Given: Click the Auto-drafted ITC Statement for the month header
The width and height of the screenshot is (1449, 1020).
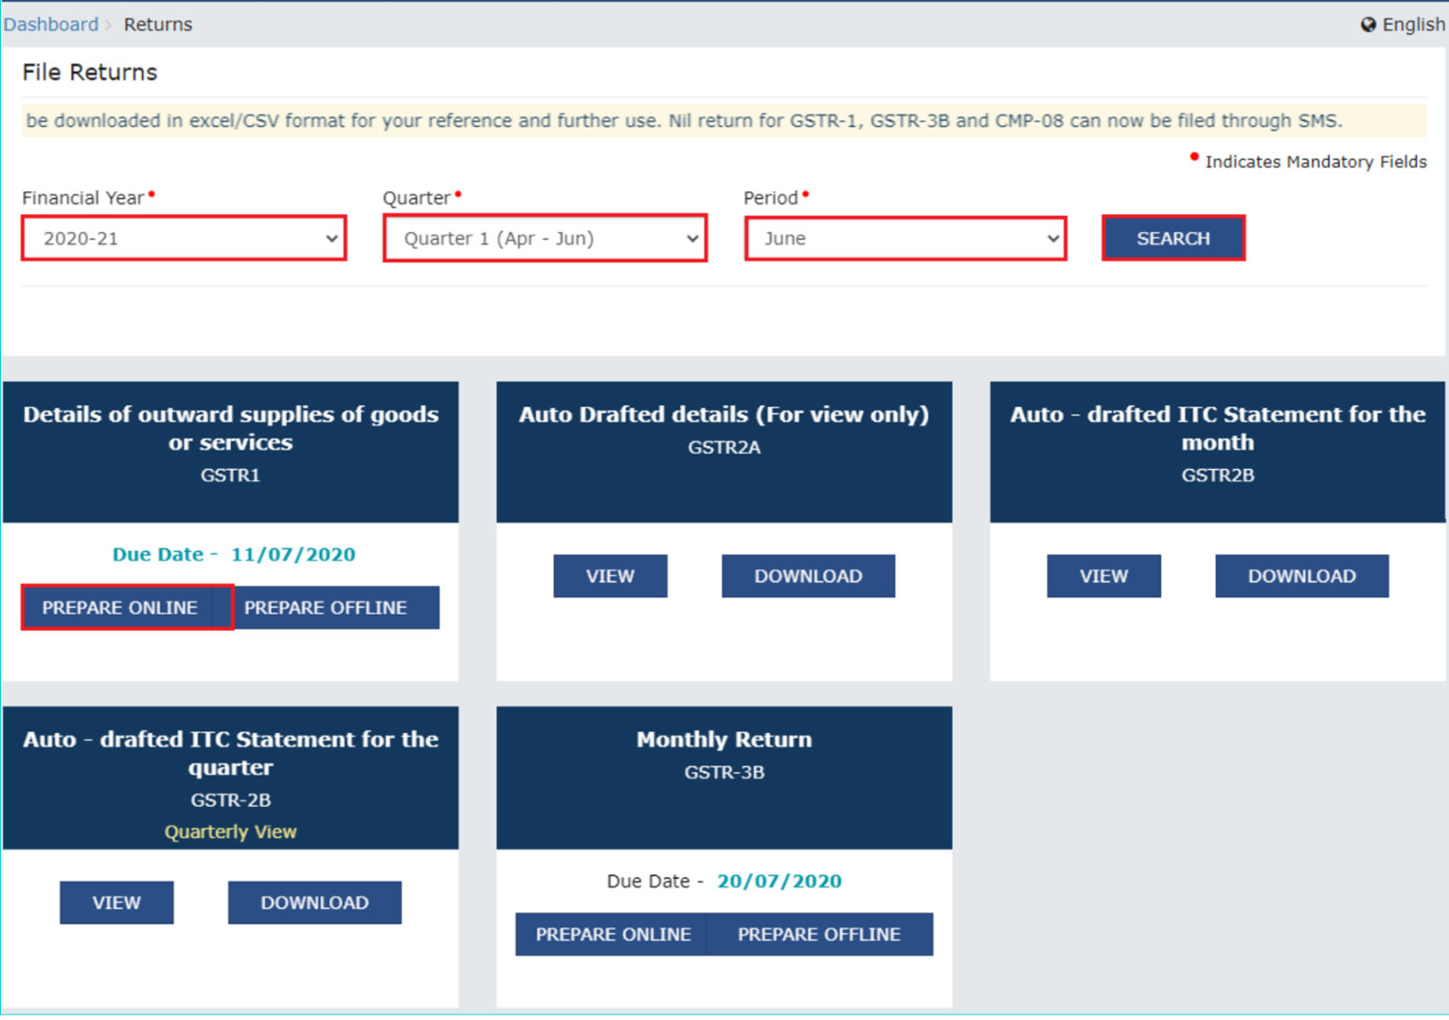Looking at the screenshot, I should click(x=1217, y=452).
